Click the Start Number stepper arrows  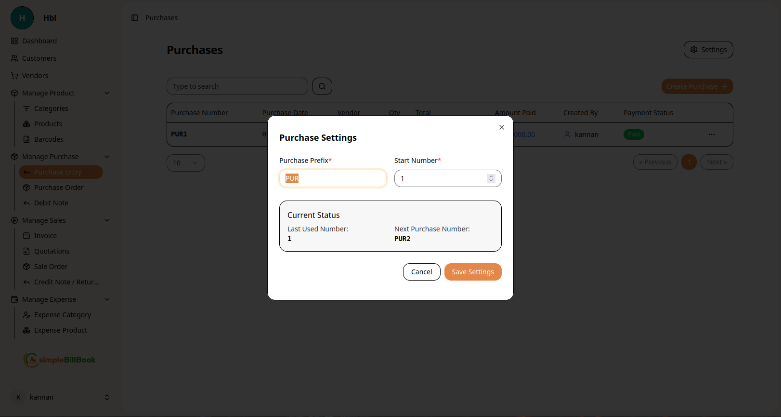pos(491,178)
